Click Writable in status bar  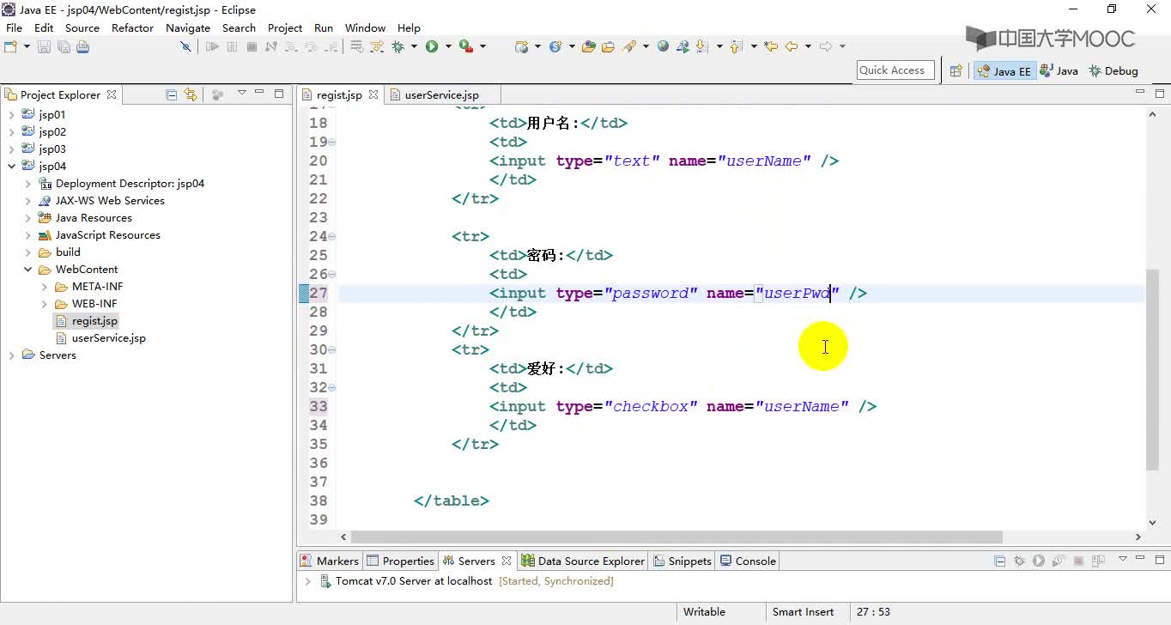point(704,612)
